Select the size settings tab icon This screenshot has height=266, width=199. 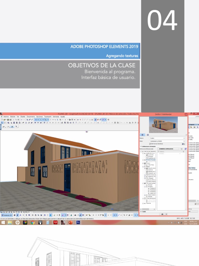point(147,135)
